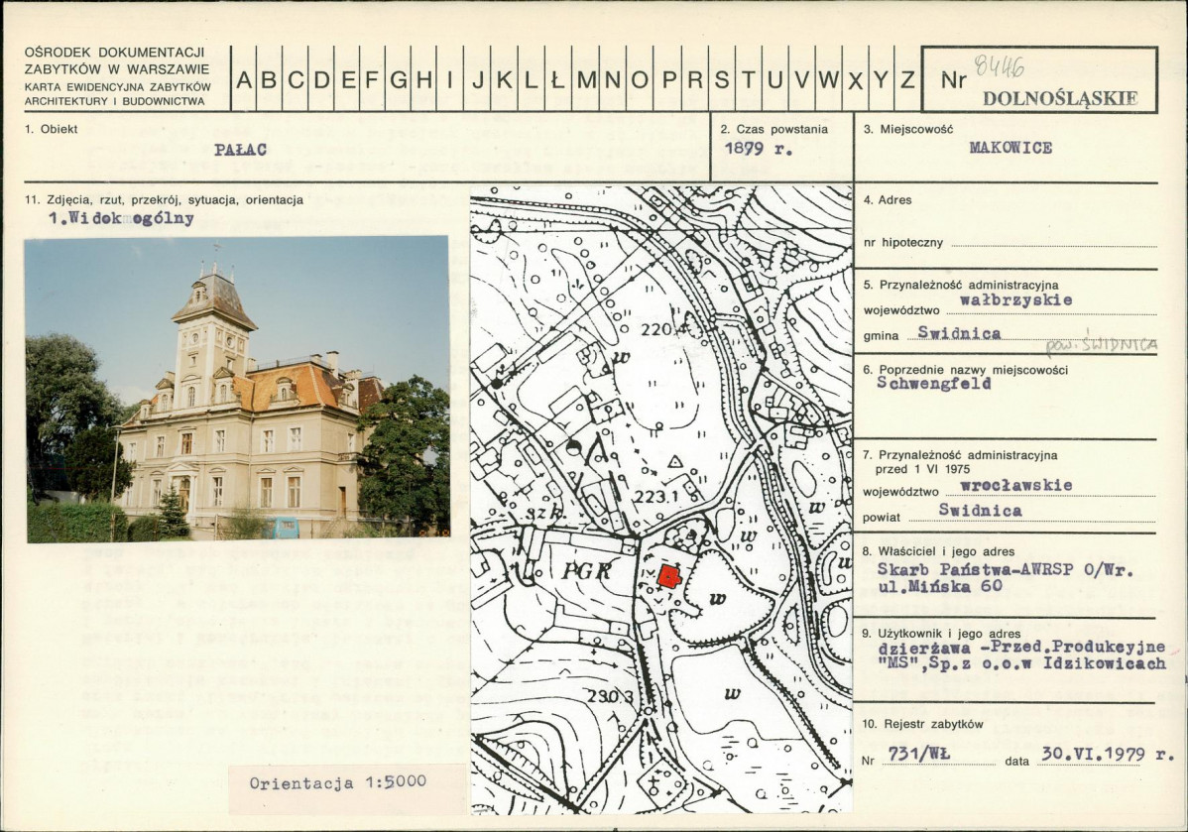This screenshot has width=1188, height=832.
Task: Click the PAŁAC object name field
Action: [240, 150]
